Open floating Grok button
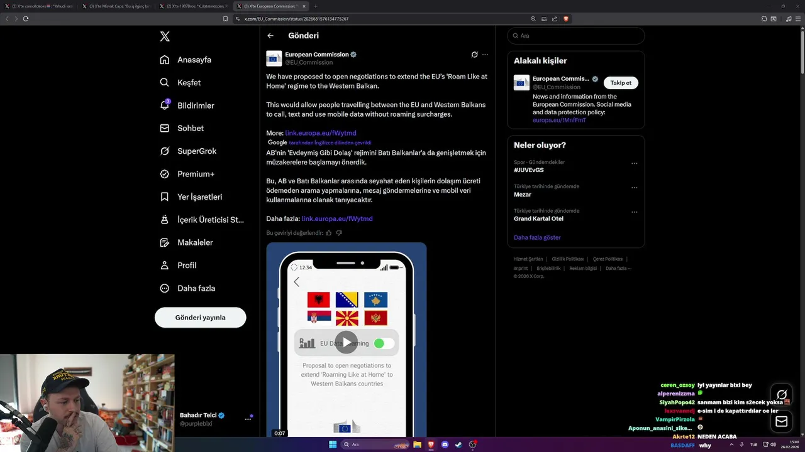Viewport: 805px width, 452px height. pos(782,395)
